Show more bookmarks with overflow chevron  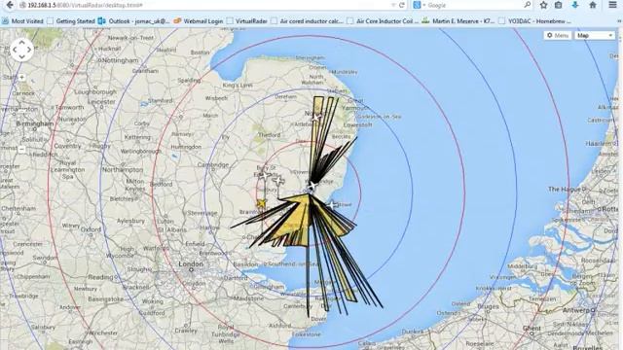(x=619, y=21)
